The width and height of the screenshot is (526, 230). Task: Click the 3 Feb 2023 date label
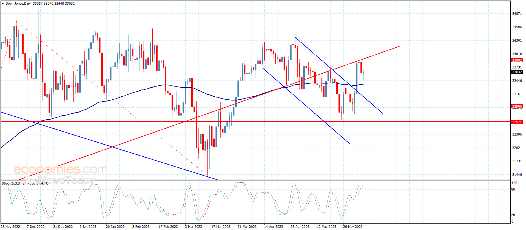(x=141, y=226)
